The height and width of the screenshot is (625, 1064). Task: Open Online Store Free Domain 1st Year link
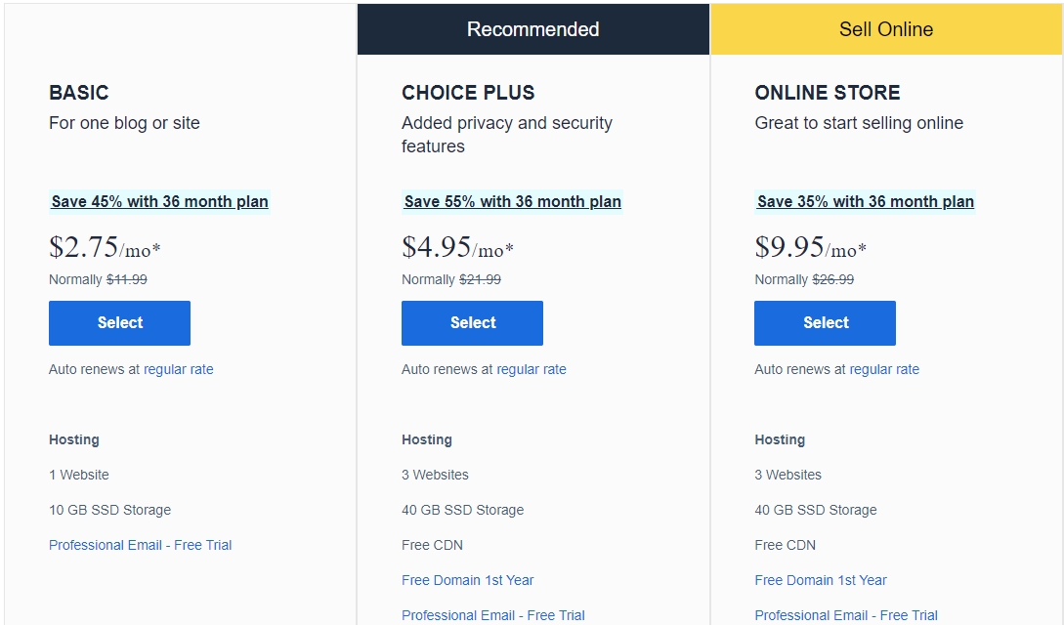click(821, 580)
